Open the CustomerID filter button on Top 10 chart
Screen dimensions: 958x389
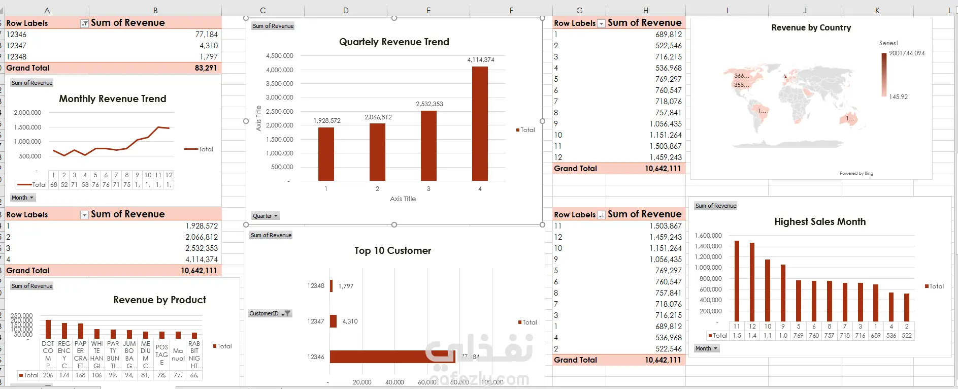click(x=270, y=313)
